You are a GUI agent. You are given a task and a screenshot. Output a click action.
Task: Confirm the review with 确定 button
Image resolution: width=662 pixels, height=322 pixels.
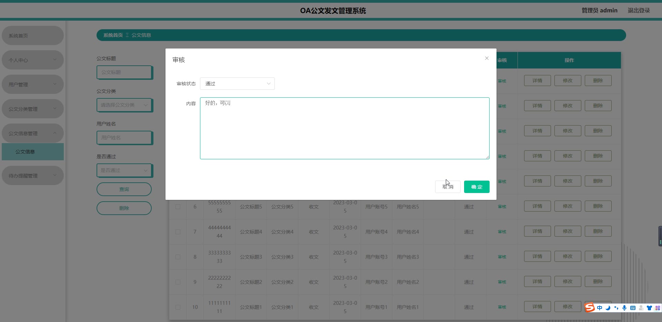[477, 187]
